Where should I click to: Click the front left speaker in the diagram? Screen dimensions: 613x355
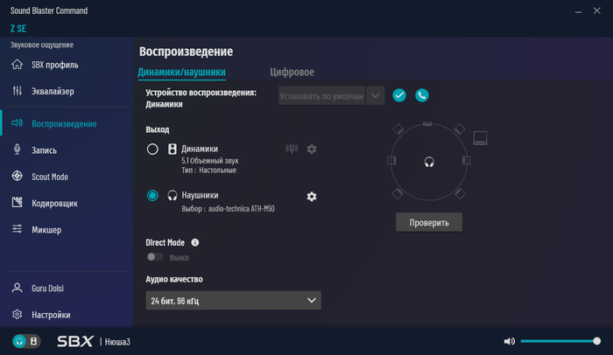398,129
